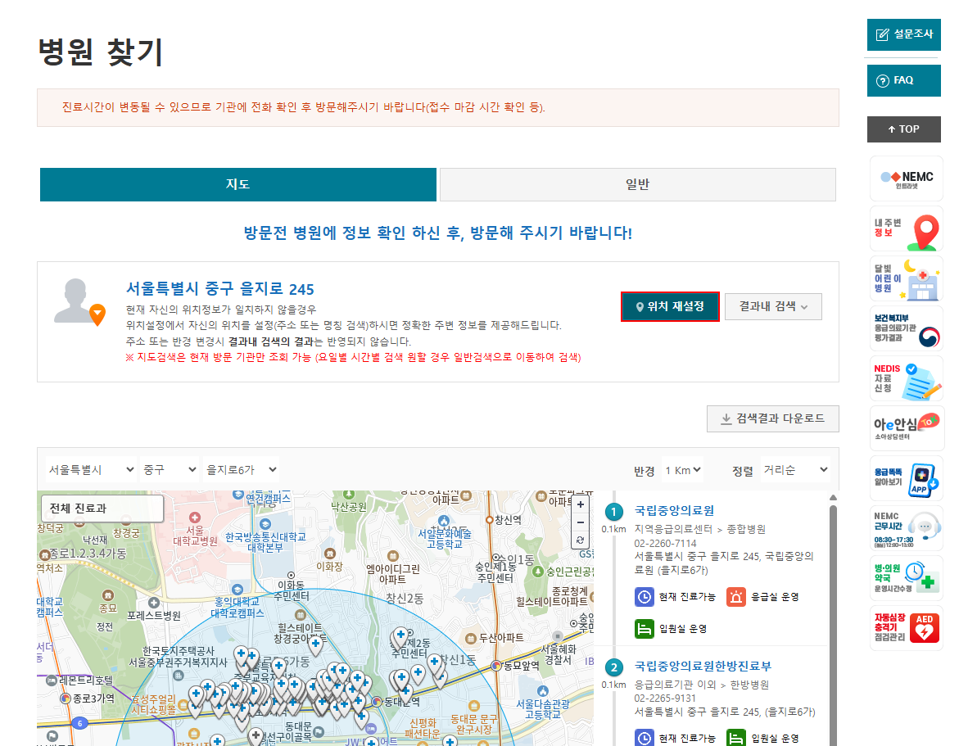Click phone number 02-2265-9131
The image size is (968, 746).
tap(665, 699)
